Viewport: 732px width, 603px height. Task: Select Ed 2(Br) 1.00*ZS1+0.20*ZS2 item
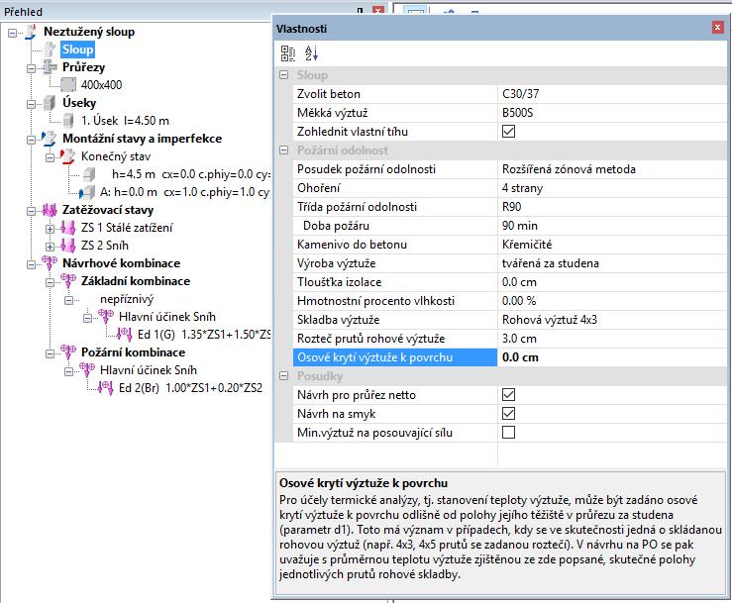pos(190,388)
